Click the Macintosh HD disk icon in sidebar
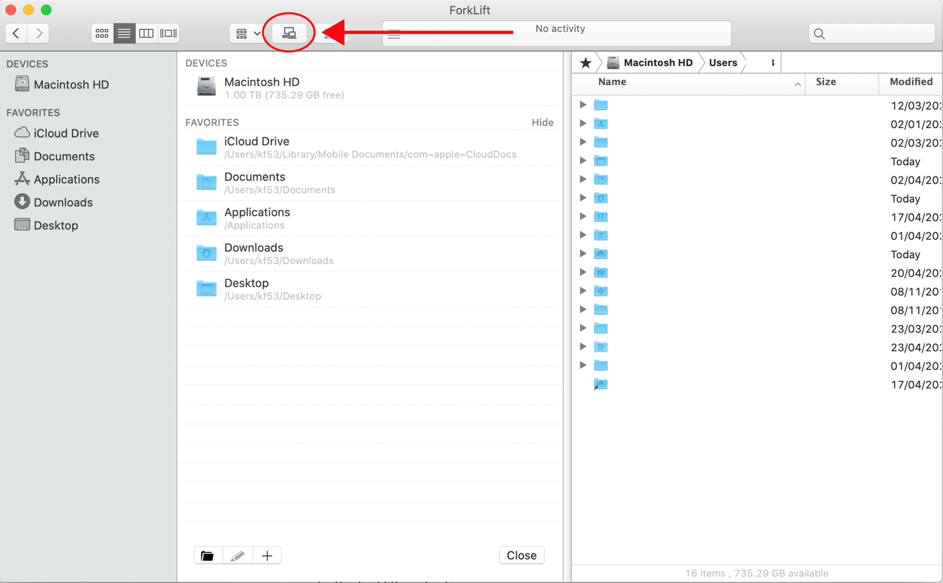 click(22, 84)
